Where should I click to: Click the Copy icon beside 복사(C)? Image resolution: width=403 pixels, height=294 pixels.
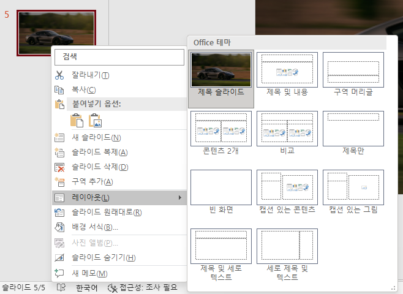59,89
